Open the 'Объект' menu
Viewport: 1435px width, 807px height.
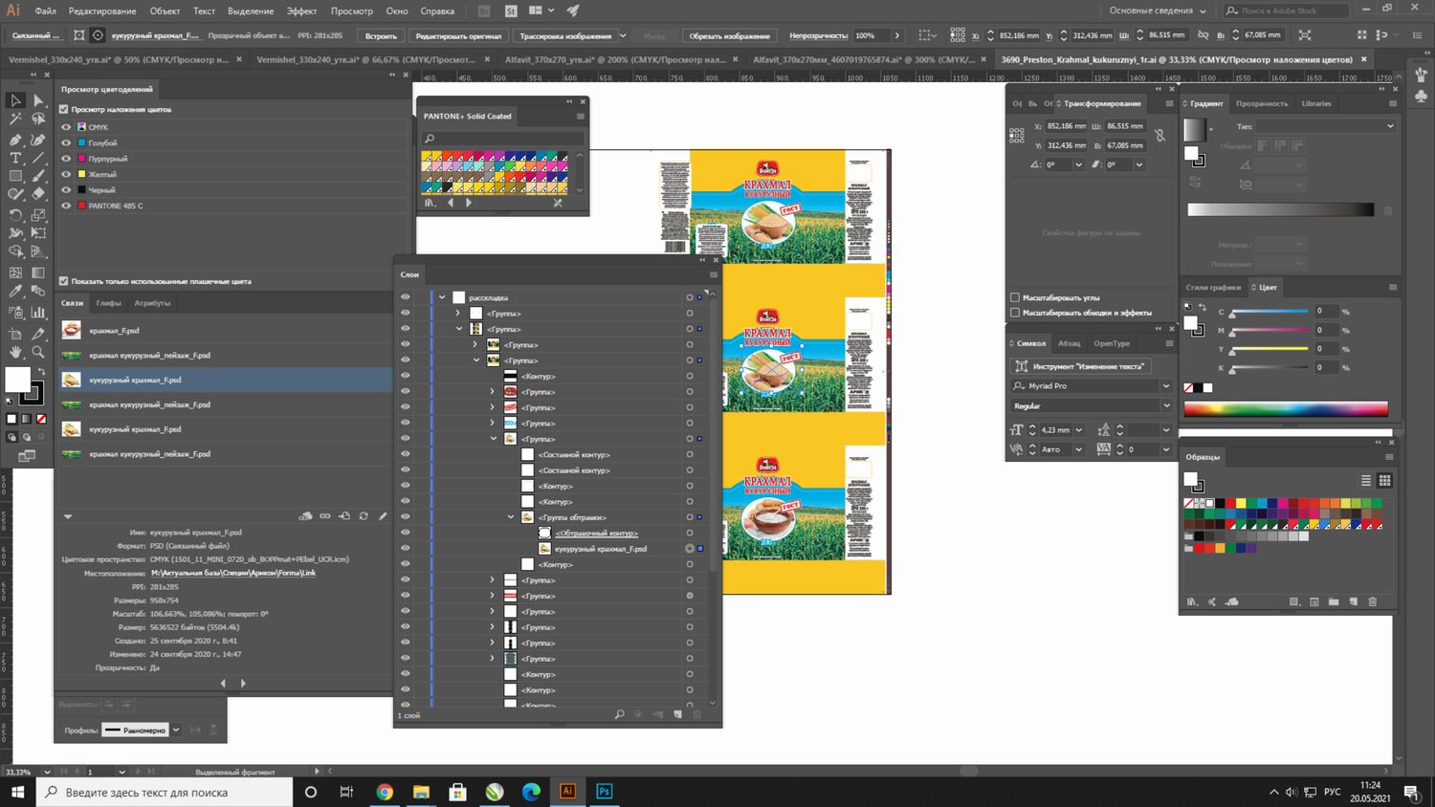165,11
